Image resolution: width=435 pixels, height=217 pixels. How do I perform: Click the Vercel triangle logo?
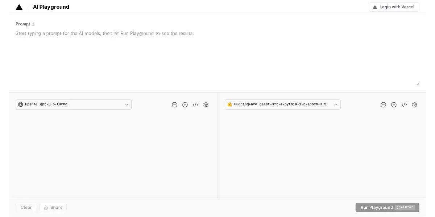19,7
